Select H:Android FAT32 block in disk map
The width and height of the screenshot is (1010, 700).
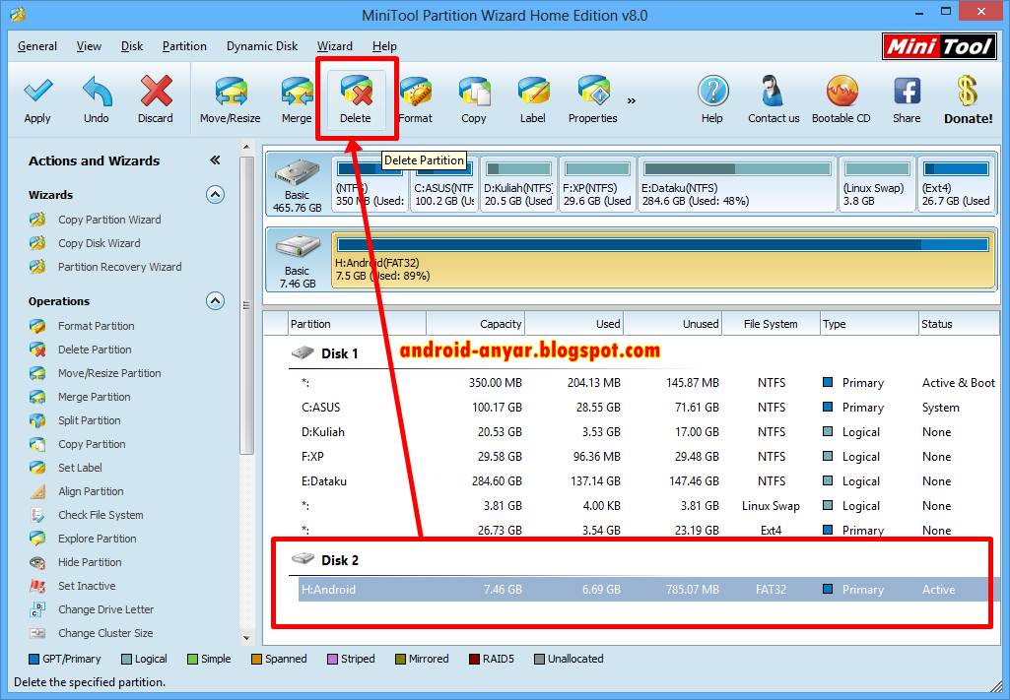(x=663, y=261)
